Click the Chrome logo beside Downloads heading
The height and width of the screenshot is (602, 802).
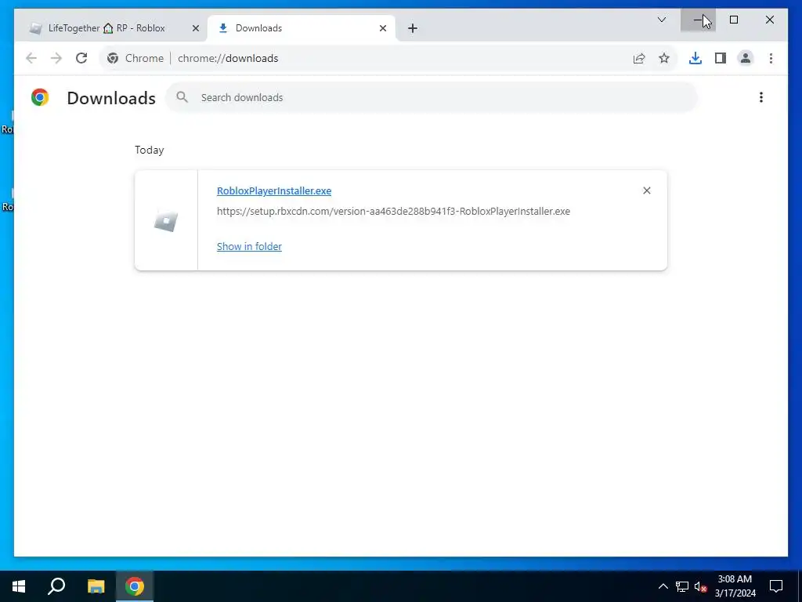(40, 97)
